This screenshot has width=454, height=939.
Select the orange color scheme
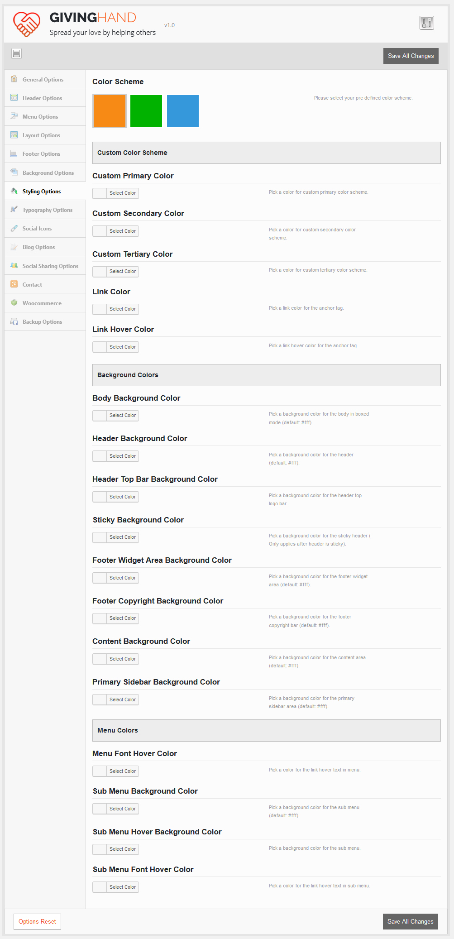coord(110,111)
